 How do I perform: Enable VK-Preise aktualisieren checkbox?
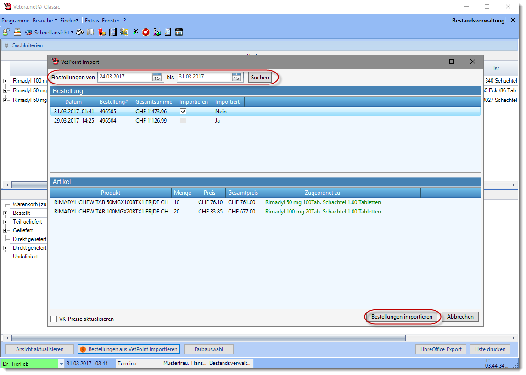pos(54,319)
